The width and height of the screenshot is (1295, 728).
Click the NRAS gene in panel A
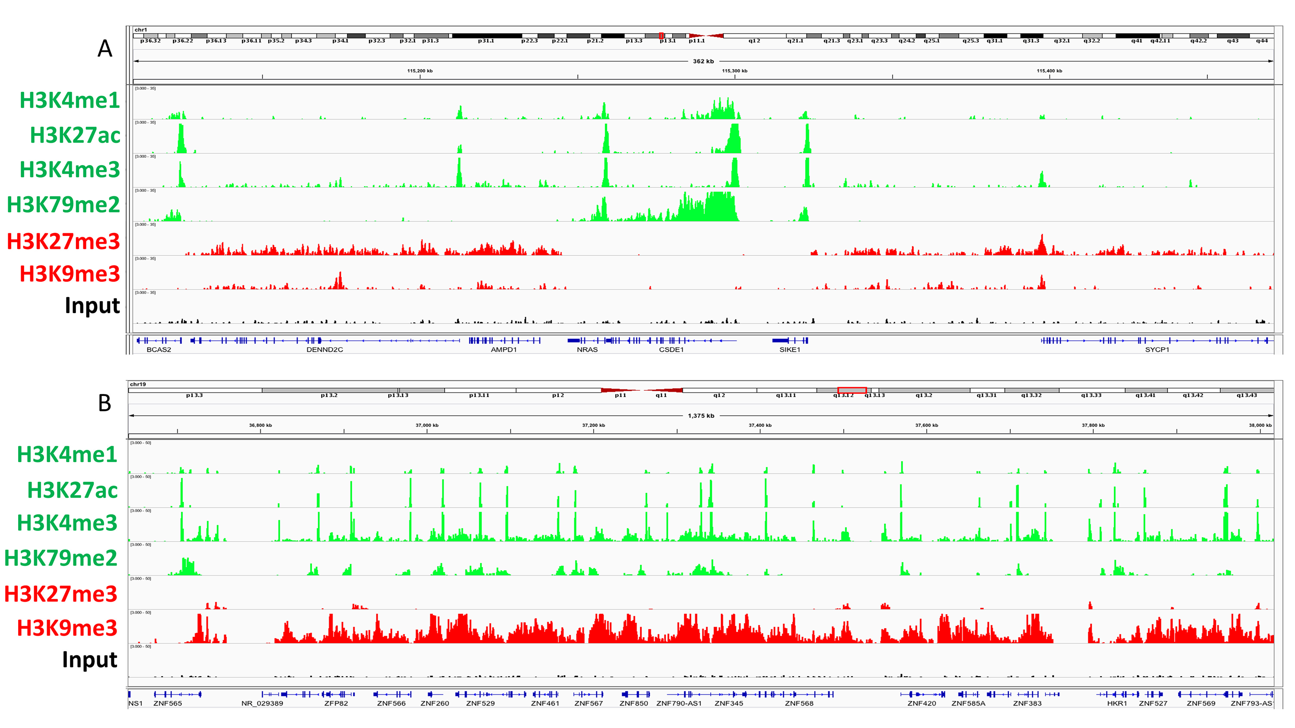[587, 349]
